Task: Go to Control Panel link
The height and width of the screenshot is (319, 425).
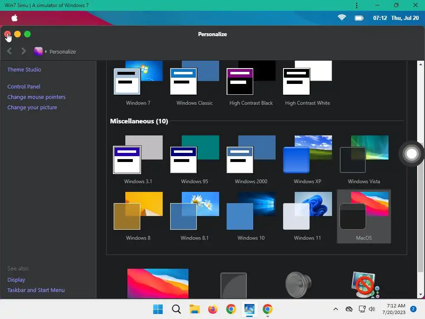Action: click(24, 86)
